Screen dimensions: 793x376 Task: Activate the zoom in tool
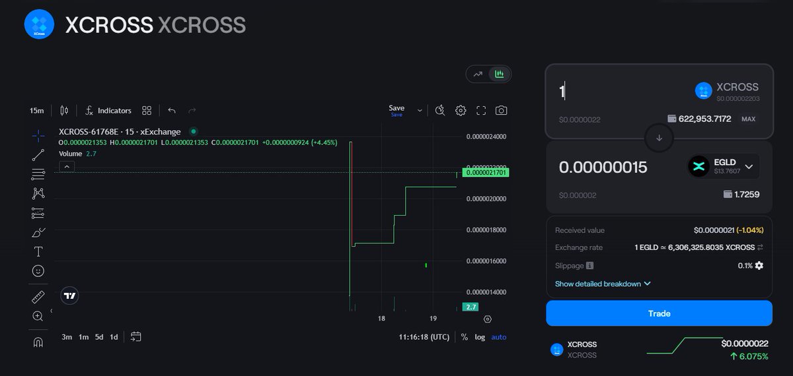(38, 316)
